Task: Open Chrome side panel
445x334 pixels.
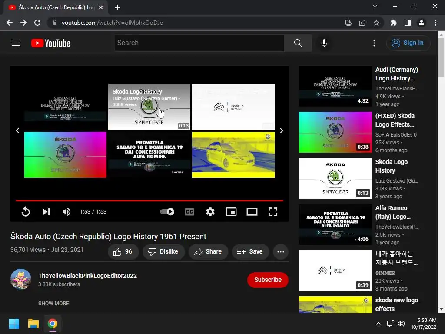Action: click(x=407, y=23)
